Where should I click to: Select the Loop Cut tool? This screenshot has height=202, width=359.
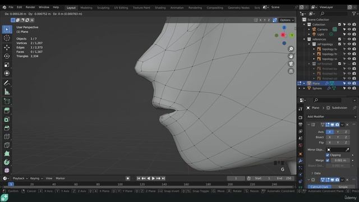coord(7,136)
